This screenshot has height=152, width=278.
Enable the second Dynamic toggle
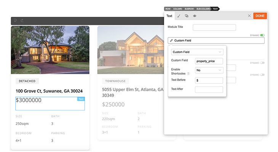click(x=262, y=63)
